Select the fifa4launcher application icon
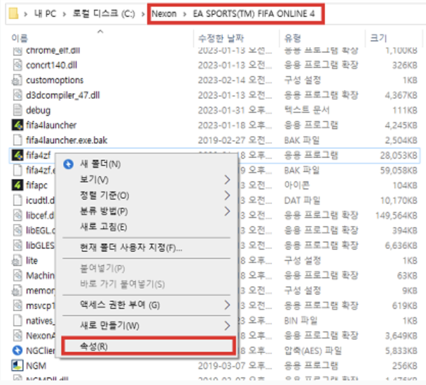This screenshot has height=385, width=426. tap(17, 125)
